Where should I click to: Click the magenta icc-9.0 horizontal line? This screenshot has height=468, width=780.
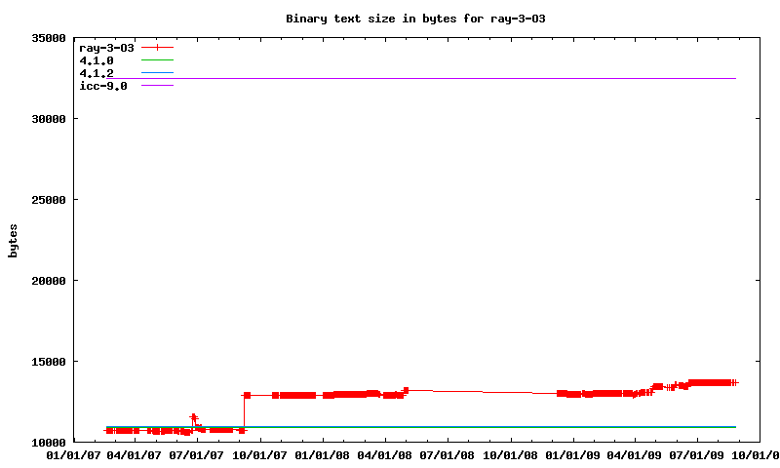[439, 78]
